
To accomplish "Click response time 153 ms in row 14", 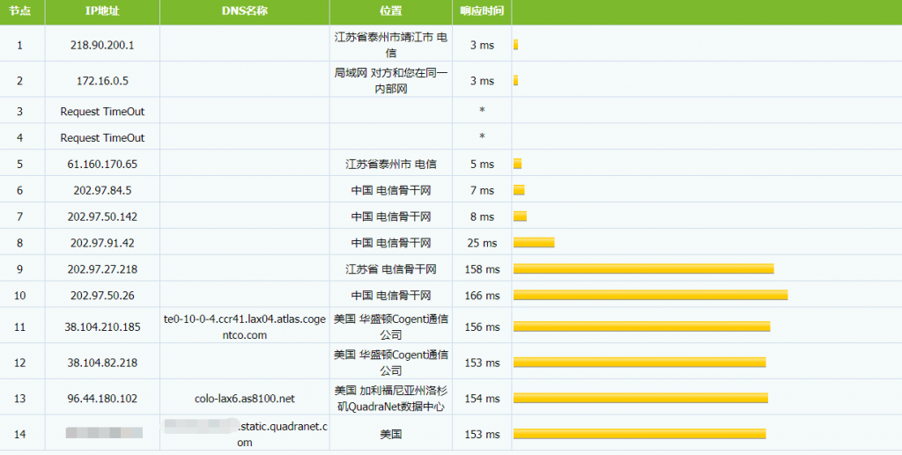I will click(482, 435).
